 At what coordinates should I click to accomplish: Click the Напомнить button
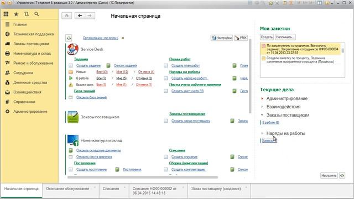(x=285, y=37)
